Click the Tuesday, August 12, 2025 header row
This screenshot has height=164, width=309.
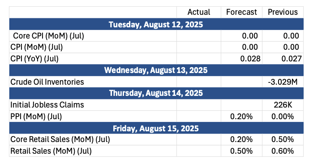click(156, 24)
